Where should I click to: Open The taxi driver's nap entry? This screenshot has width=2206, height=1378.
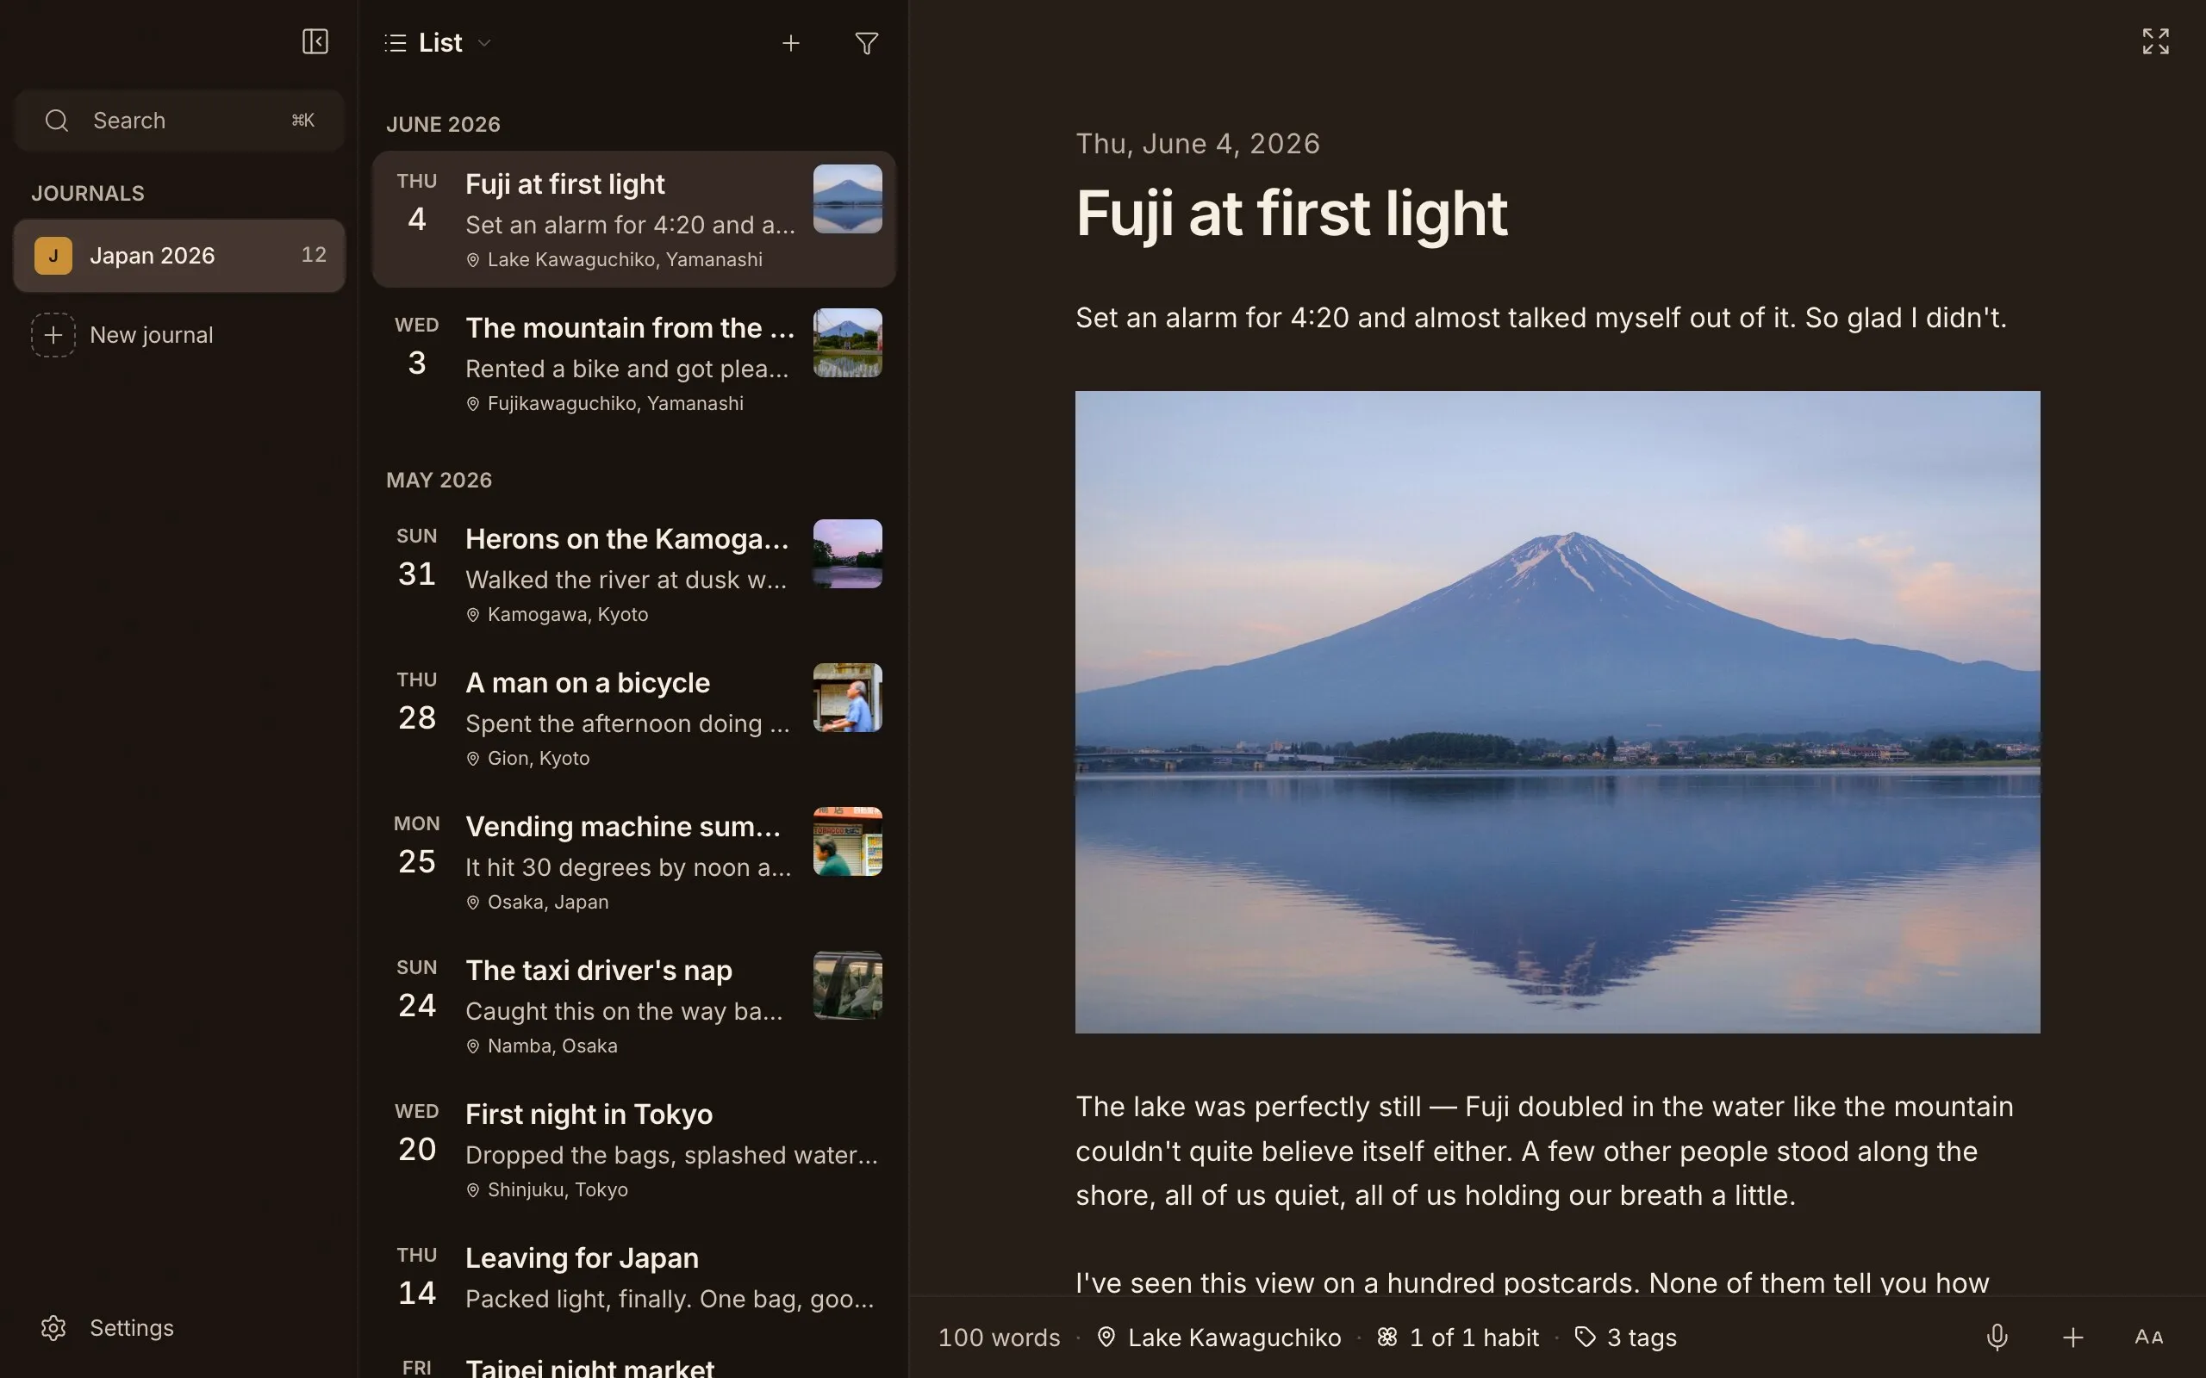click(x=633, y=1006)
